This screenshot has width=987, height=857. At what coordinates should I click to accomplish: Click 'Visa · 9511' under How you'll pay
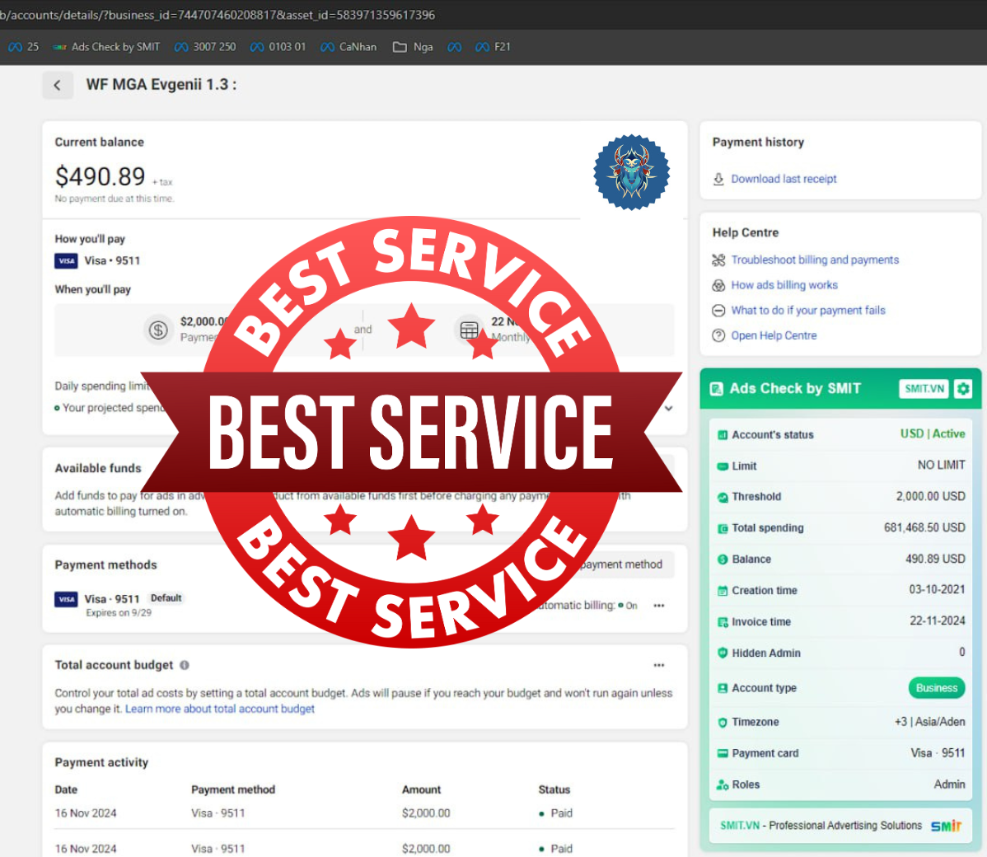(112, 260)
